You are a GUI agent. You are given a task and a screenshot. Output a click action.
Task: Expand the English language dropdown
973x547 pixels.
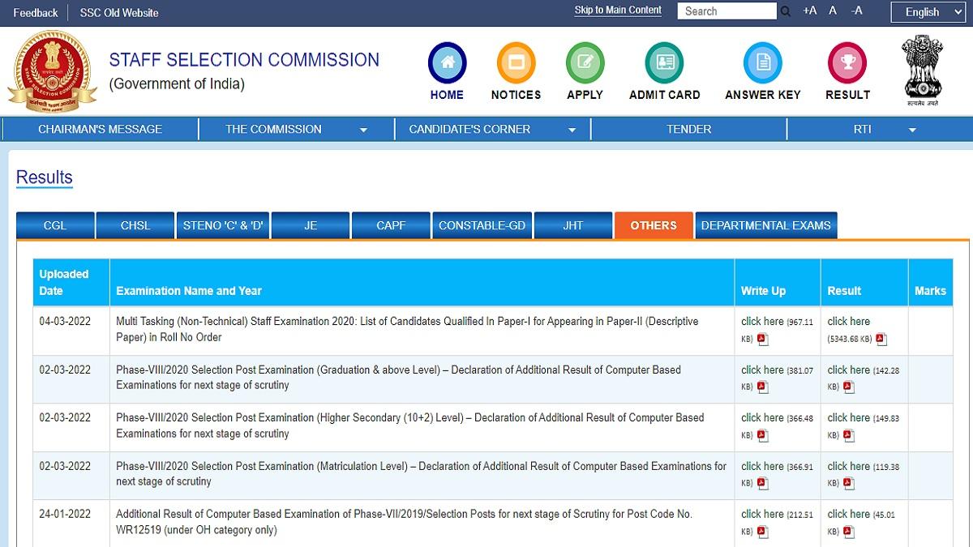(927, 12)
